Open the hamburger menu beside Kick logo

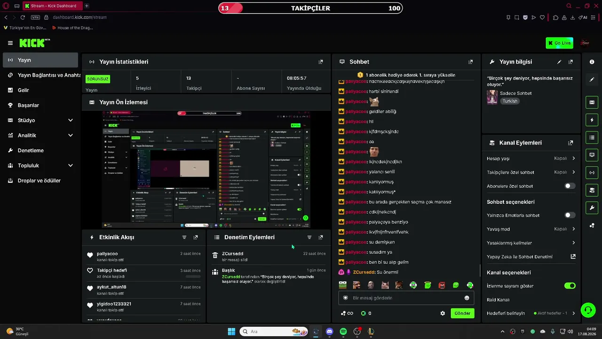pos(10,43)
